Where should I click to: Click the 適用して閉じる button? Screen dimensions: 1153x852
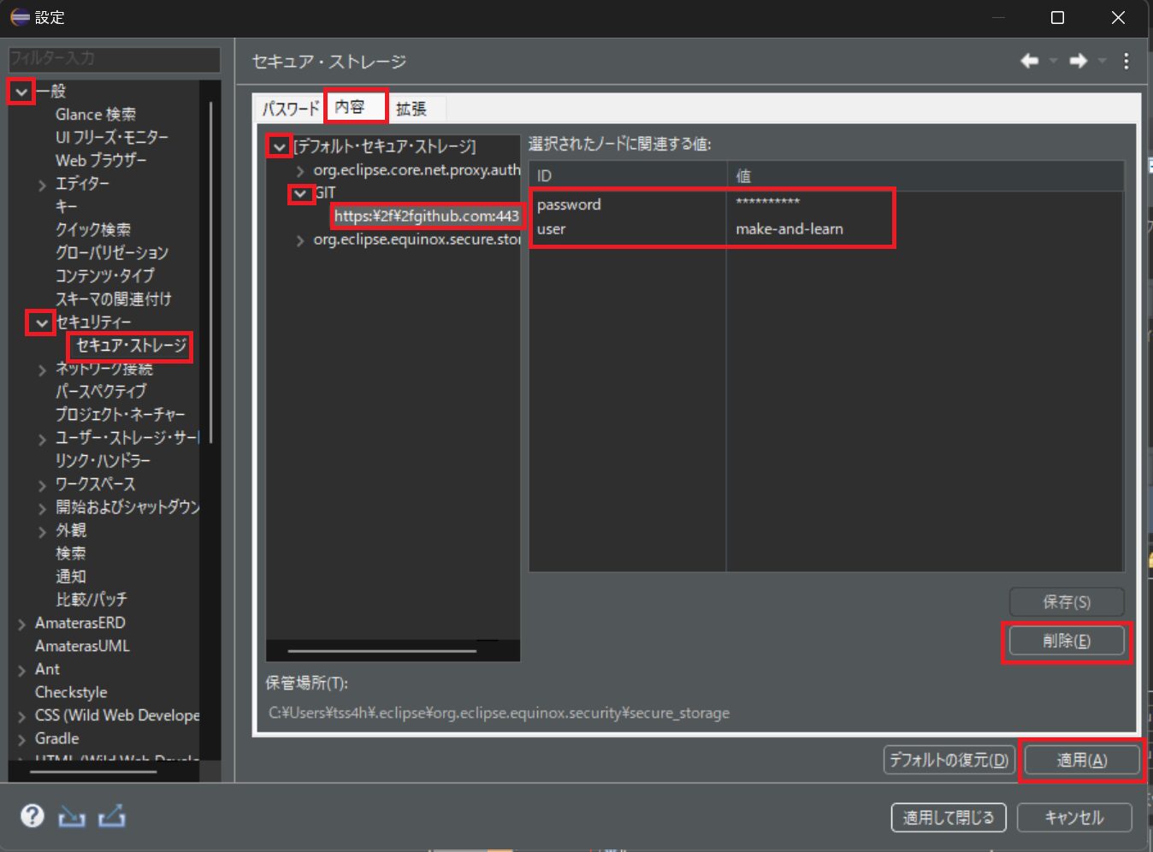(x=949, y=818)
